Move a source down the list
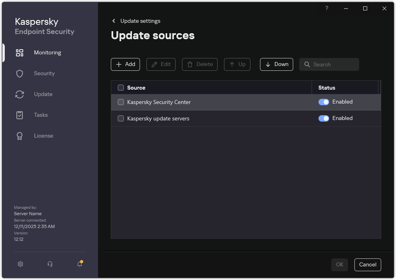The image size is (396, 280). [276, 64]
